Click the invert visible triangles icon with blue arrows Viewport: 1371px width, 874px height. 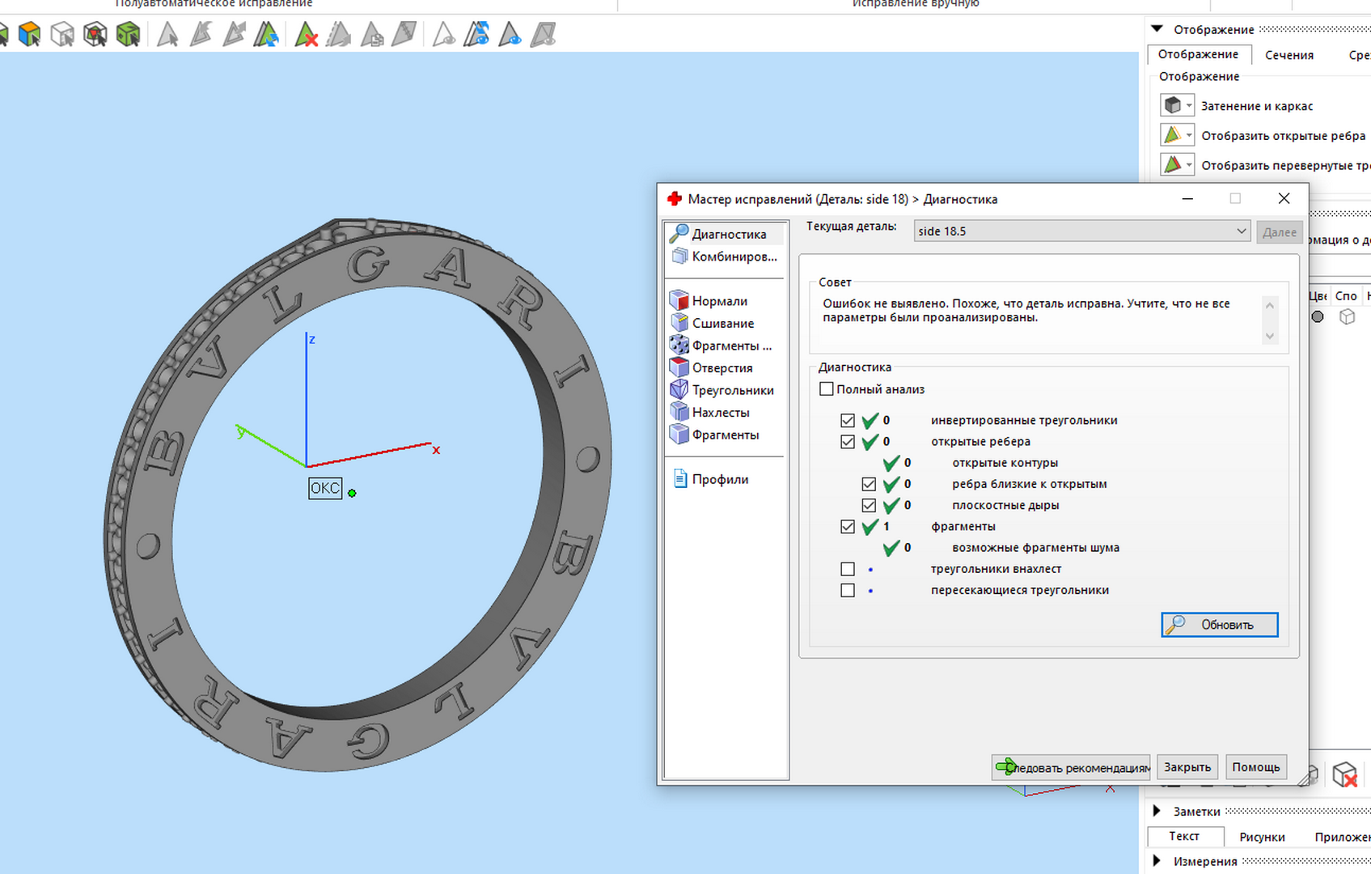476,34
